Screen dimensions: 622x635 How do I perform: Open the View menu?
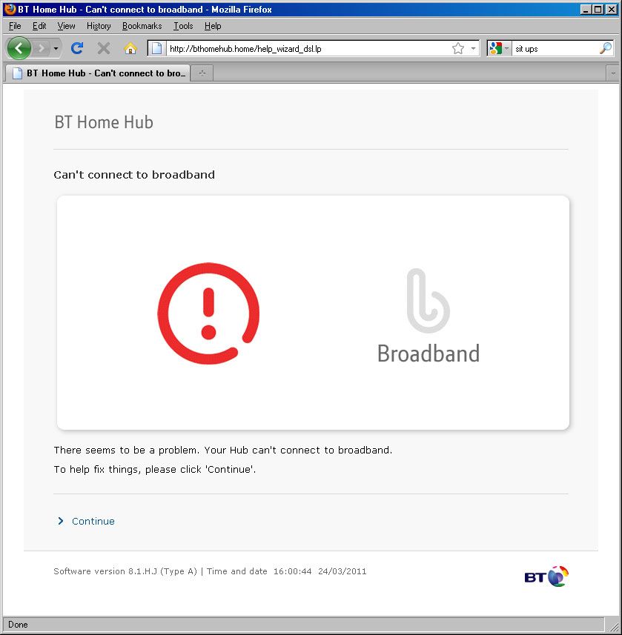(66, 26)
